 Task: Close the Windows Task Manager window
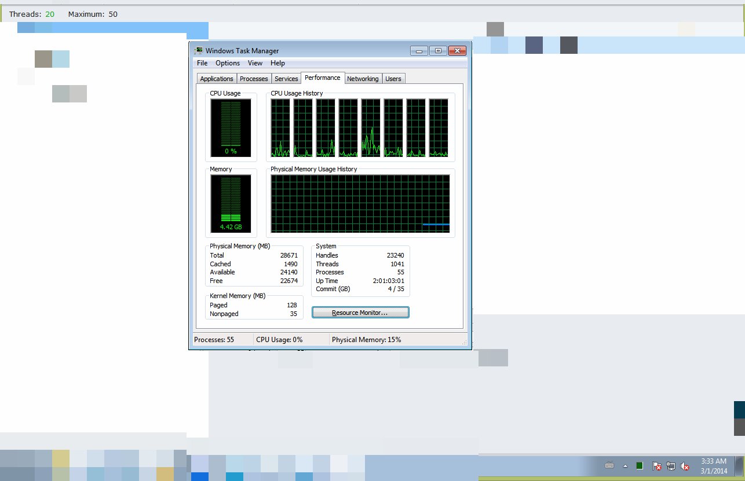(x=457, y=51)
